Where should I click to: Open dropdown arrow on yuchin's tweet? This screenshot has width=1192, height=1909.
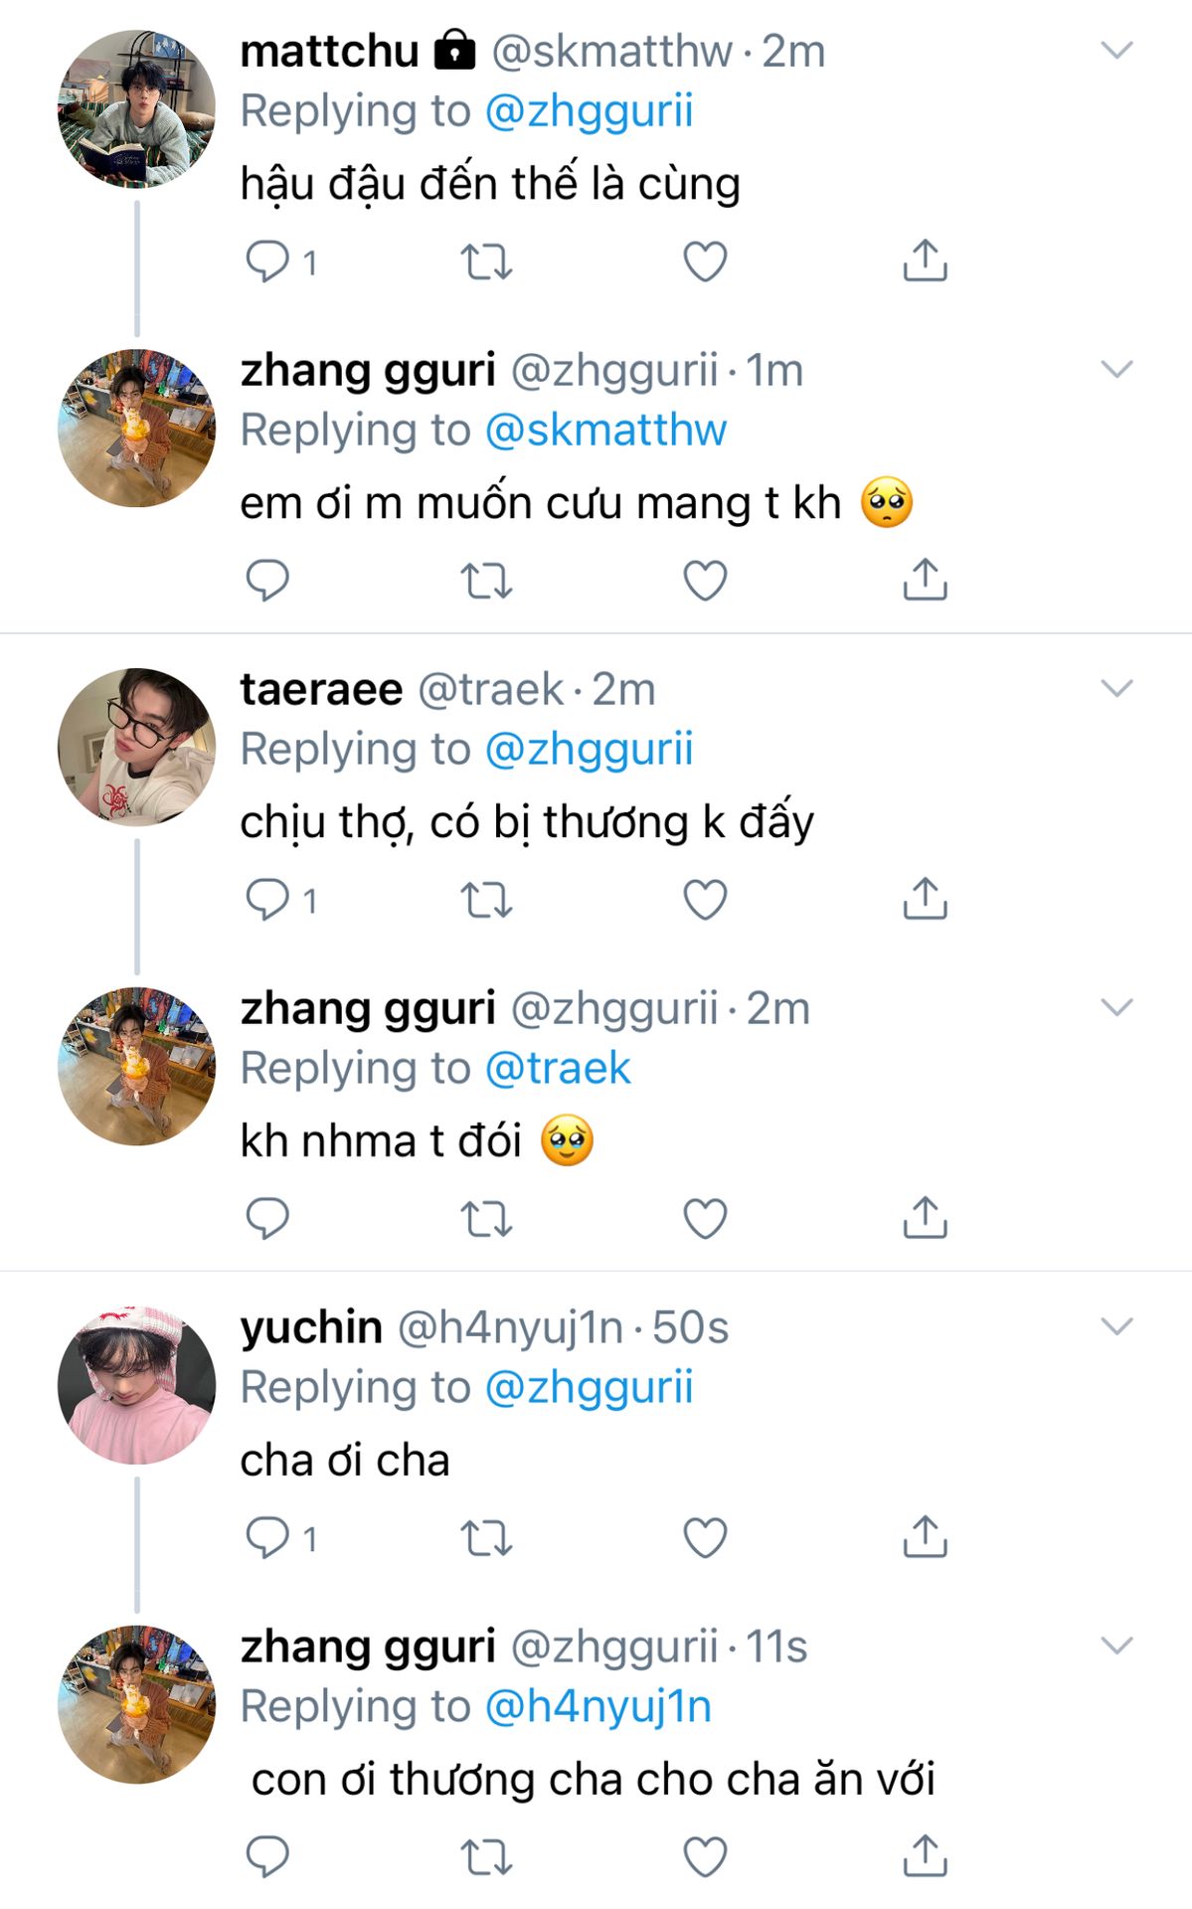[x=1117, y=1326]
